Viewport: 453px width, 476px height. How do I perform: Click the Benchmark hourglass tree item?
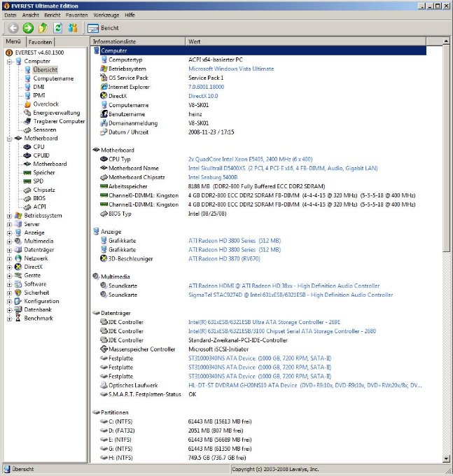[38, 318]
